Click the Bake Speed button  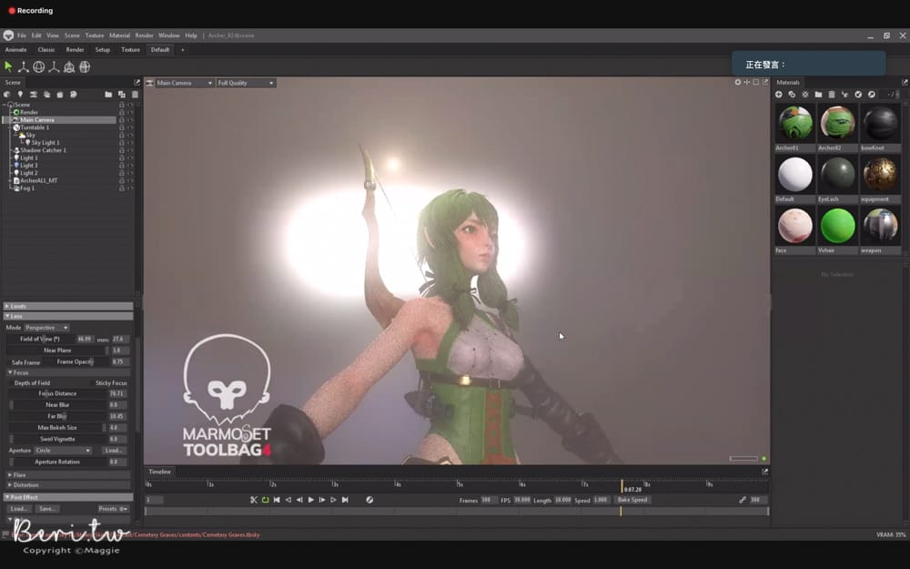click(632, 500)
